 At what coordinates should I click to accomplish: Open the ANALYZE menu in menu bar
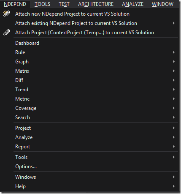[x=132, y=4]
